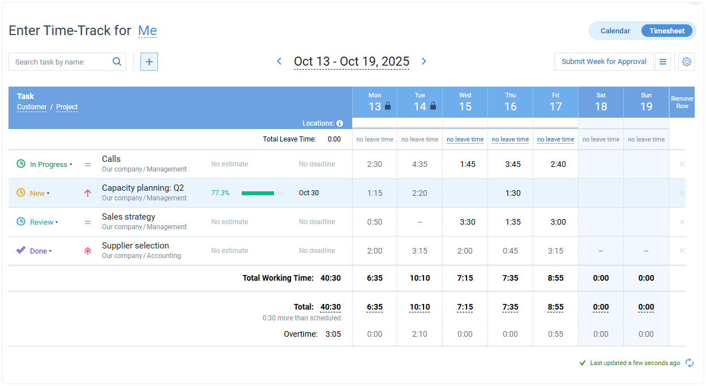Open the status dropdown for New task

point(48,193)
